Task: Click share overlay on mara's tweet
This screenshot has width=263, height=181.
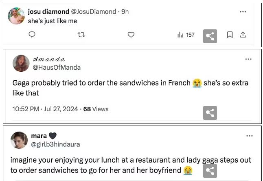Action: click(x=210, y=171)
